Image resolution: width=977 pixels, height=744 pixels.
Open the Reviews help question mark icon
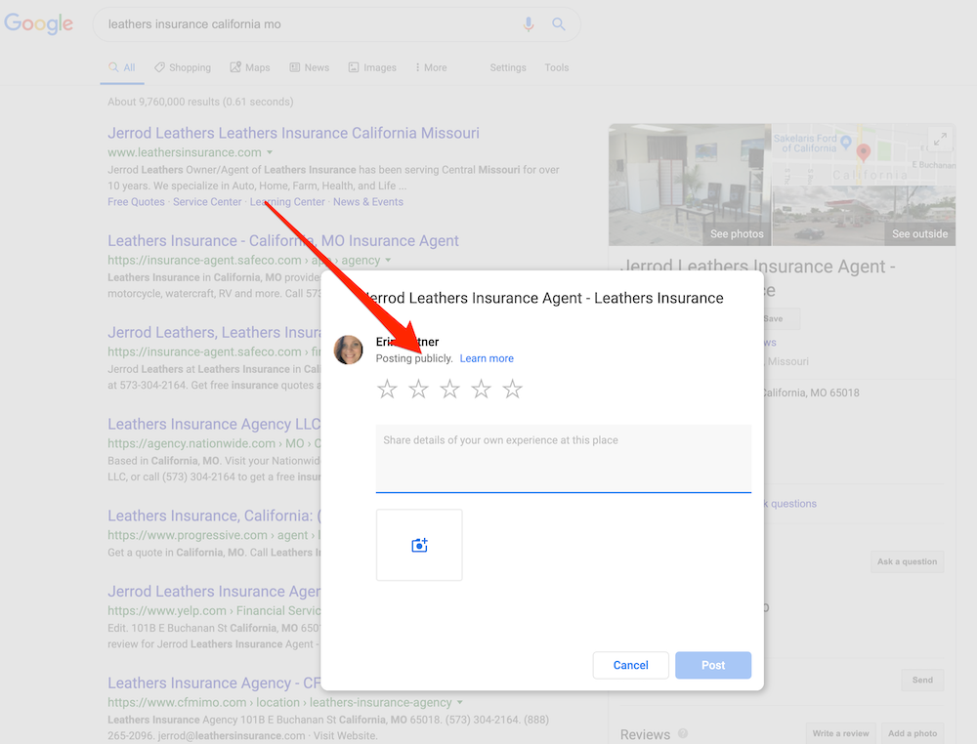click(683, 733)
